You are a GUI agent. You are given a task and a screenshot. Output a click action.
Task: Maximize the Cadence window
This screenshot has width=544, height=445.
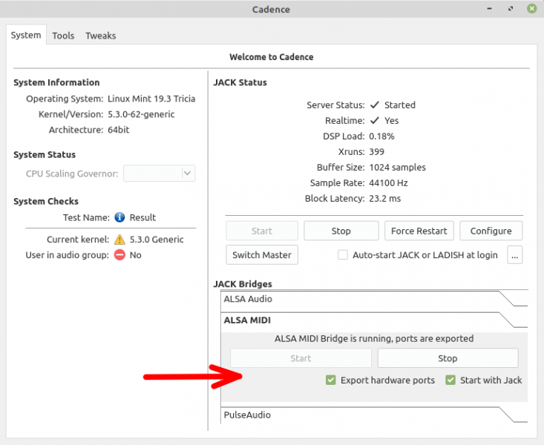click(x=511, y=9)
